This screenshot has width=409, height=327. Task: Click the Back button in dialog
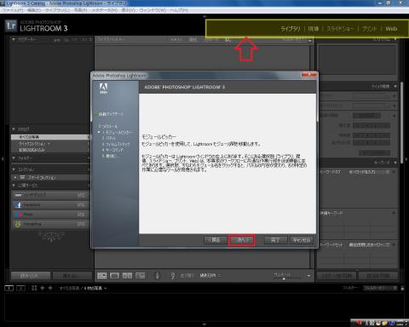215,240
